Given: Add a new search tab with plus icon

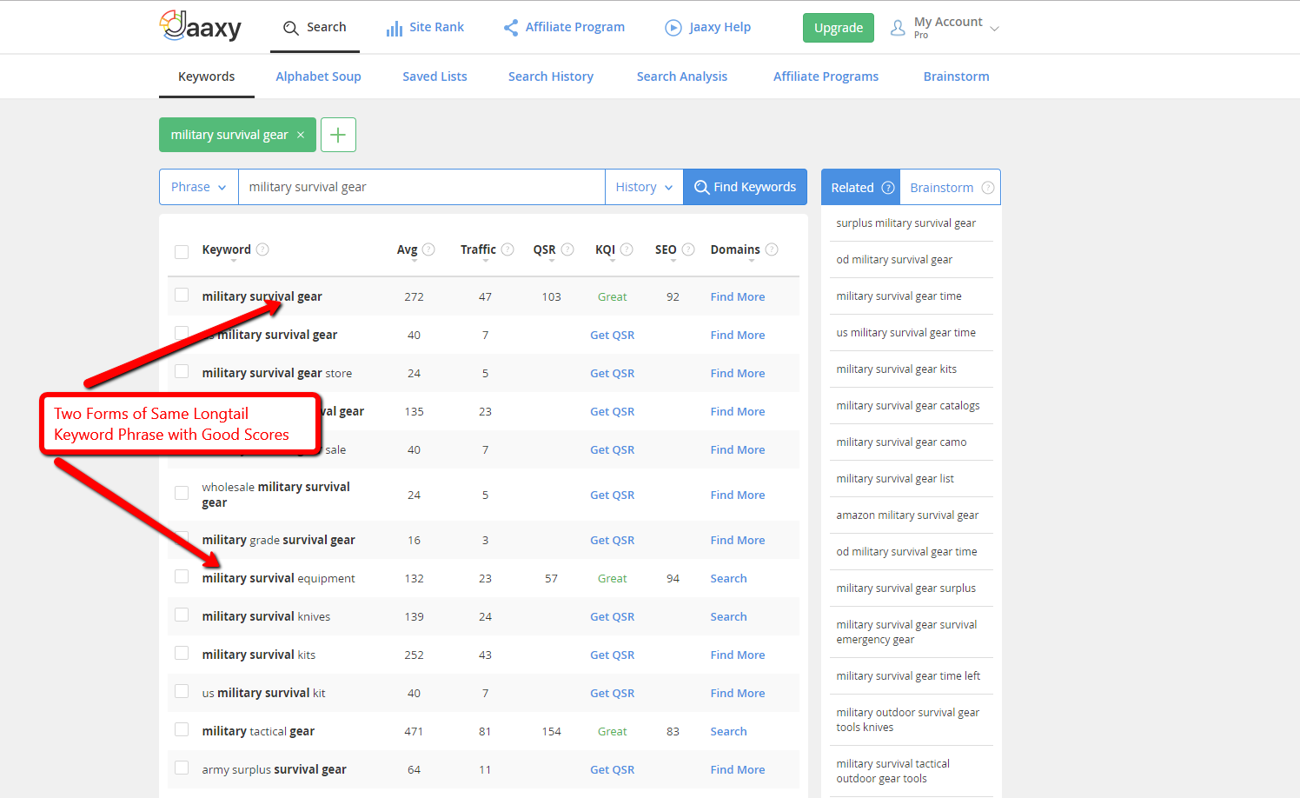Looking at the screenshot, I should pyautogui.click(x=338, y=135).
